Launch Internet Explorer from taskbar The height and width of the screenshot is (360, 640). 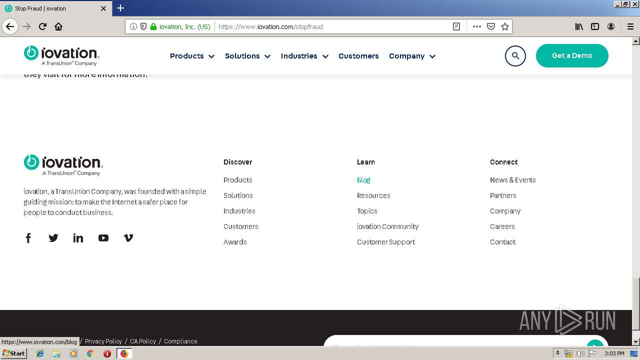pyautogui.click(x=40, y=353)
